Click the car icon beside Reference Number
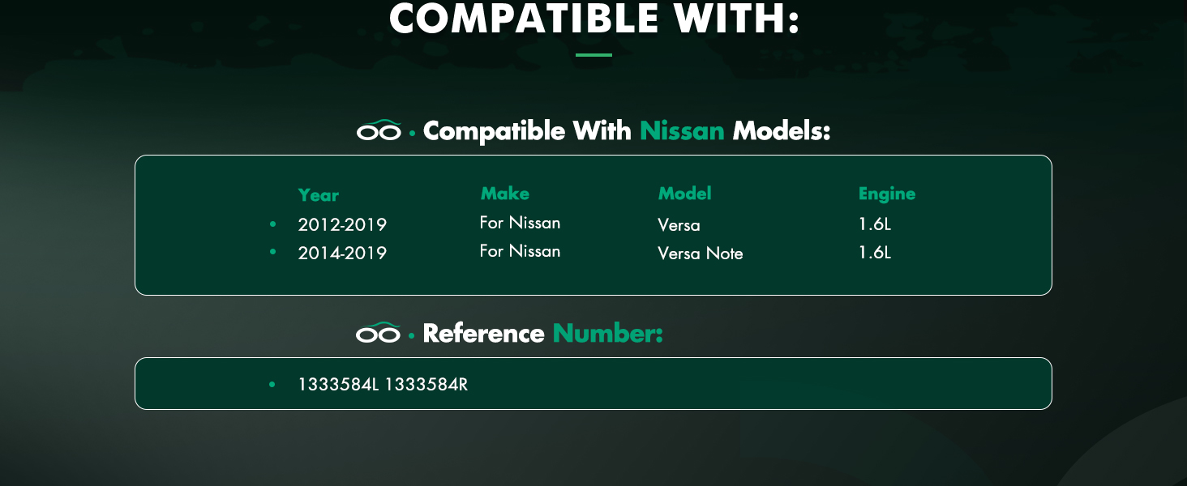 [x=379, y=333]
